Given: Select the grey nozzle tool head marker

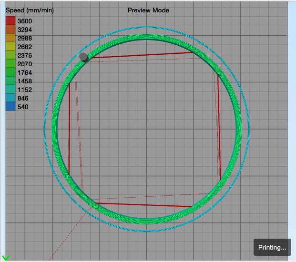Looking at the screenshot, I should click(x=83, y=57).
